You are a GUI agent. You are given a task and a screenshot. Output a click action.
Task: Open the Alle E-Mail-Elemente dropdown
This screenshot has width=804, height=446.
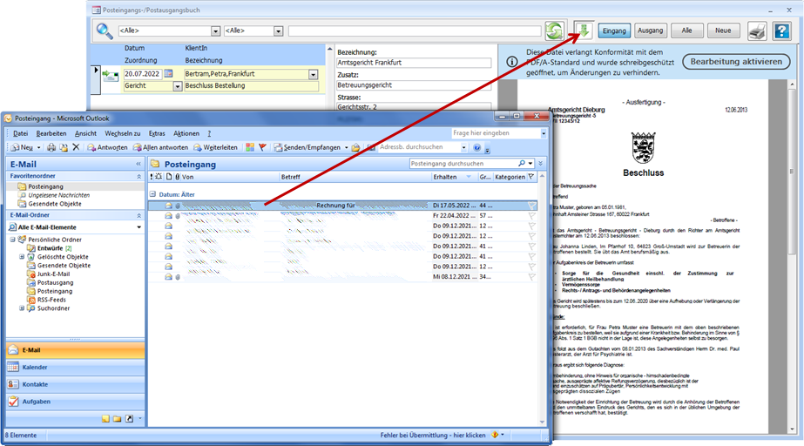point(139,227)
